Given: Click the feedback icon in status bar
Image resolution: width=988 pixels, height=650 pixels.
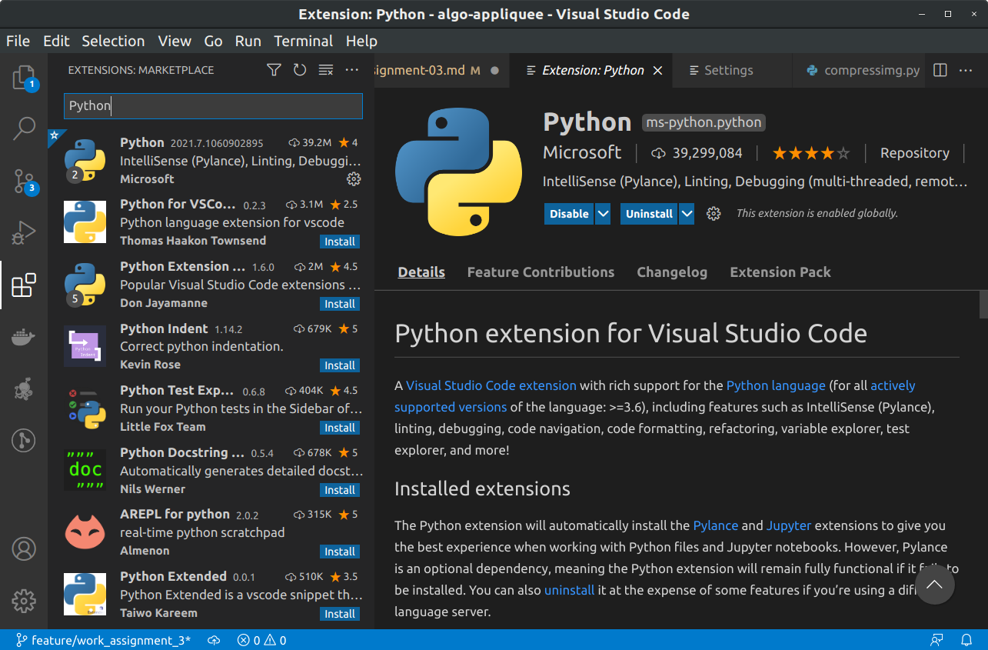Looking at the screenshot, I should (936, 640).
